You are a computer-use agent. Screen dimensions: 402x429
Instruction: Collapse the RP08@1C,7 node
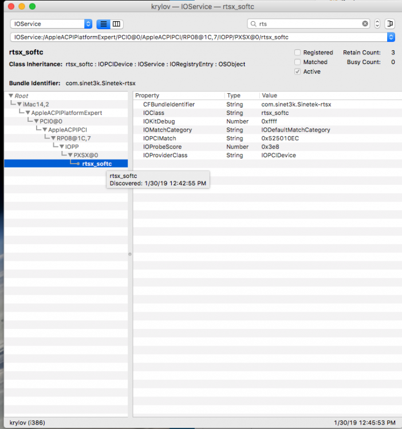click(x=53, y=138)
